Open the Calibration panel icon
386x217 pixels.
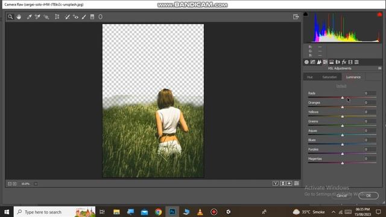point(350,62)
